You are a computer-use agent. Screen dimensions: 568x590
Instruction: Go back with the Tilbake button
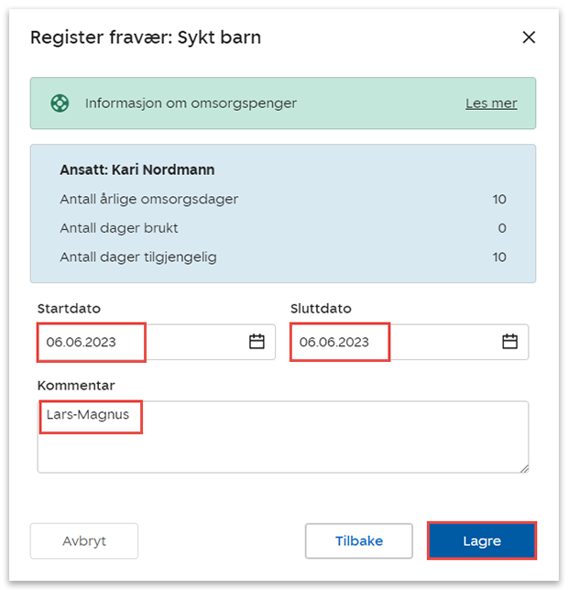click(358, 541)
